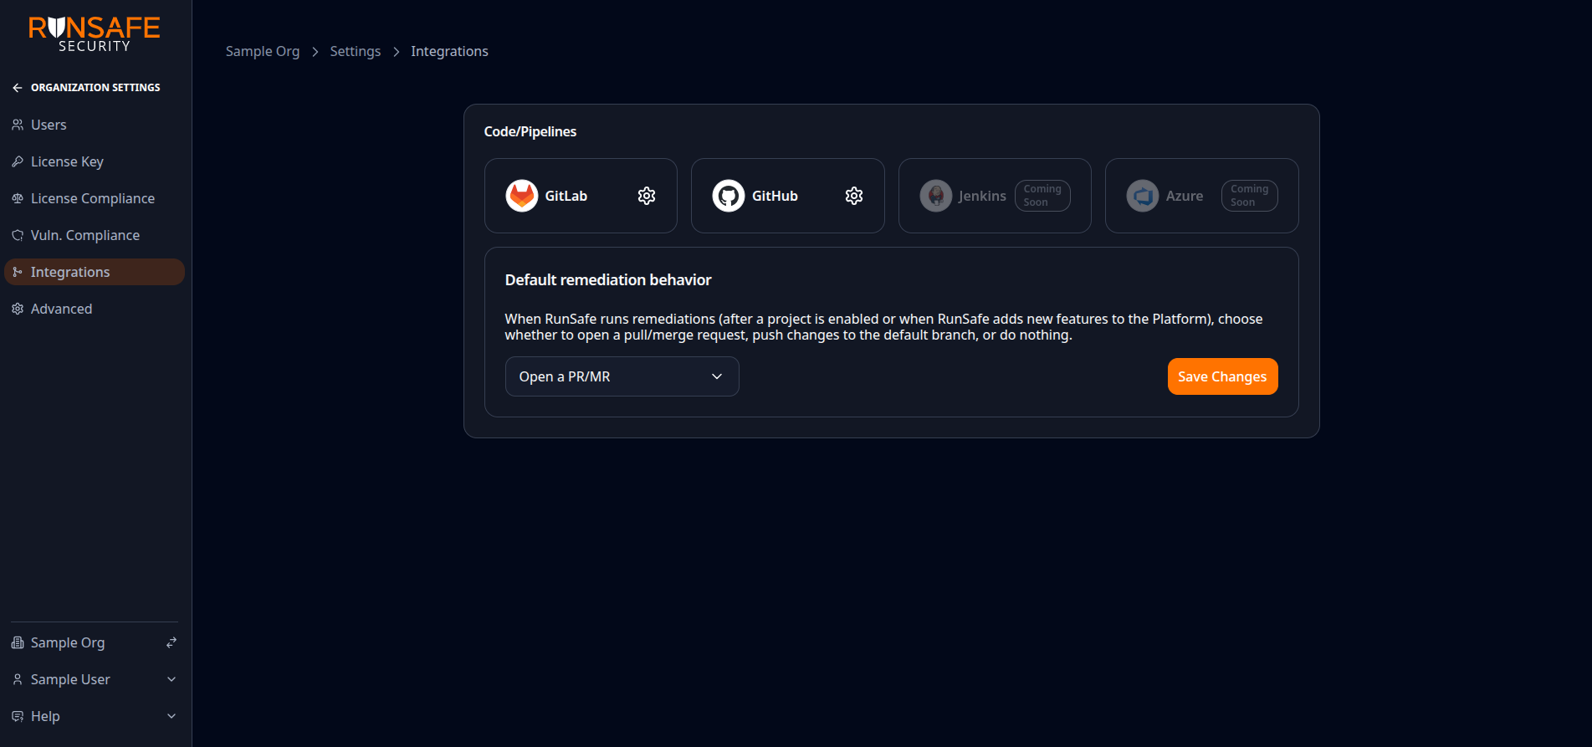Click the Jenkins Coming Soon badge

(1042, 196)
